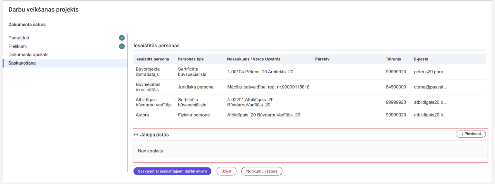Click Atbildīgais_20 BūvdarbuVadītājs_20 in the Autors row
495x184 pixels.
[x=264, y=115]
